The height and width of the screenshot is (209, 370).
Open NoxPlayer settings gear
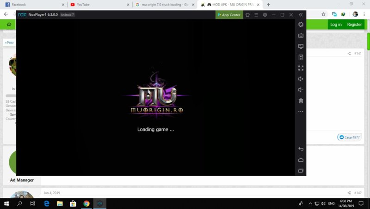265,15
